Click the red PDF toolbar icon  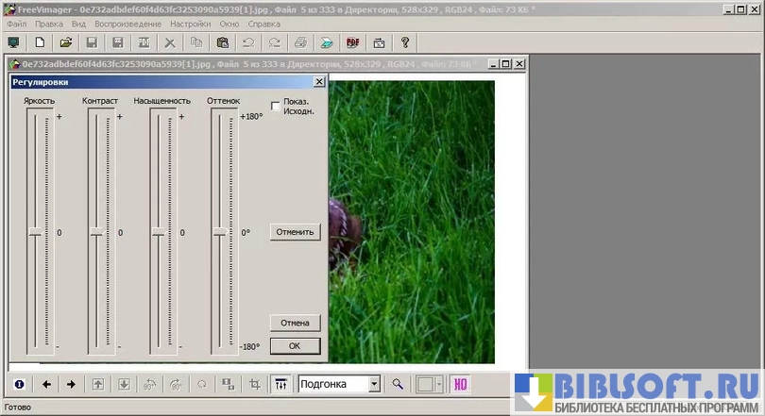pos(353,42)
